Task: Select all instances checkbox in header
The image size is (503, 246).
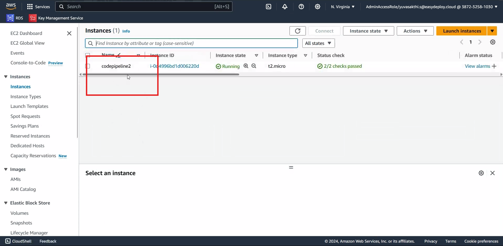Action: click(x=88, y=55)
